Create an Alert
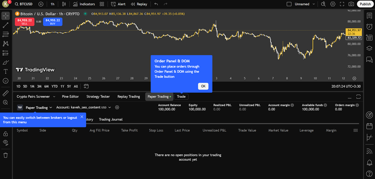 [x=118, y=4]
